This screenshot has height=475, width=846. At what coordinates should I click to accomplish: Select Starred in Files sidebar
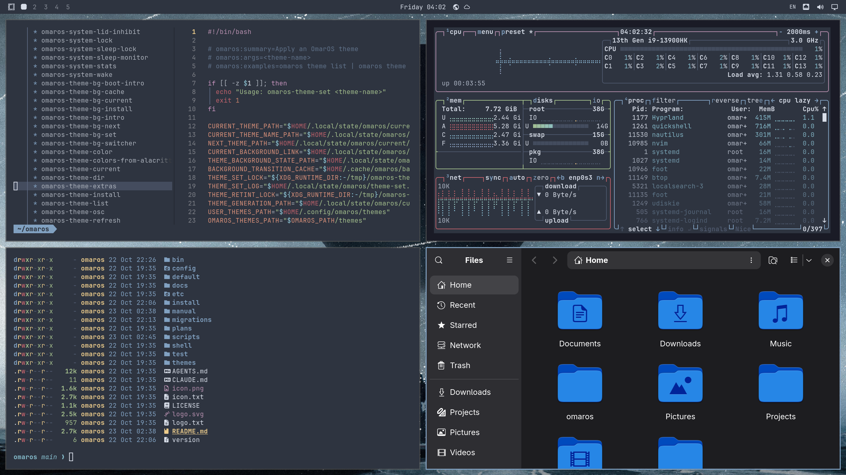(474, 325)
